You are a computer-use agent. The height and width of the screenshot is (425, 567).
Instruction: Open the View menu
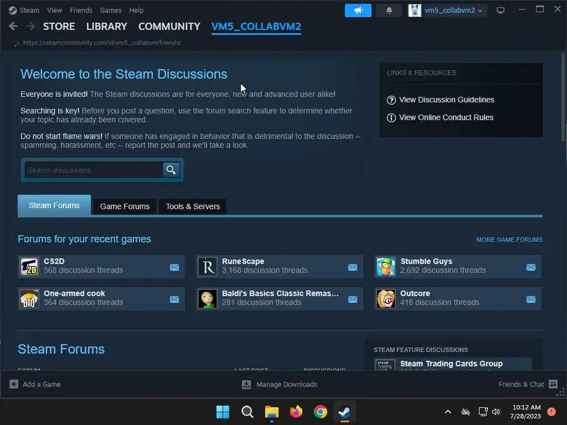(55, 11)
